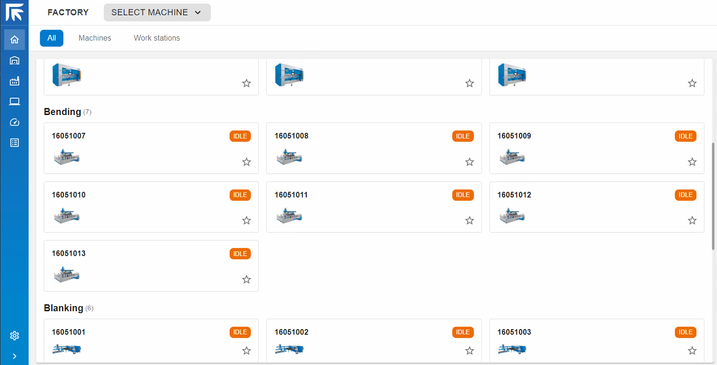The width and height of the screenshot is (717, 365).
Task: Star machine 16051013 as favorite
Action: tap(247, 280)
